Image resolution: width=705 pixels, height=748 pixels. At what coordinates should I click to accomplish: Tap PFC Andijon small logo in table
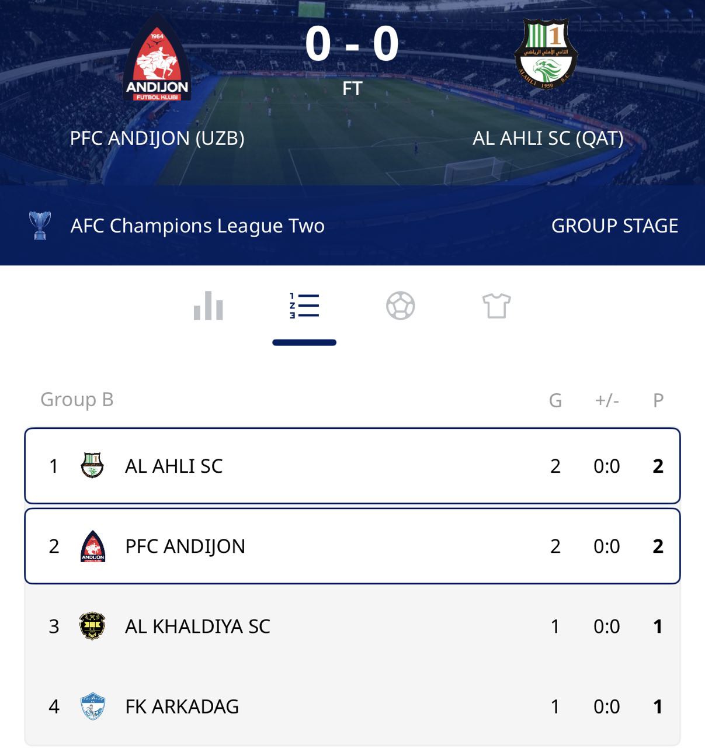(x=92, y=546)
